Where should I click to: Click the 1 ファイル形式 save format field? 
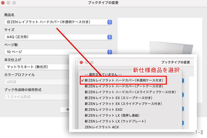pyautogui.click(x=37, y=97)
